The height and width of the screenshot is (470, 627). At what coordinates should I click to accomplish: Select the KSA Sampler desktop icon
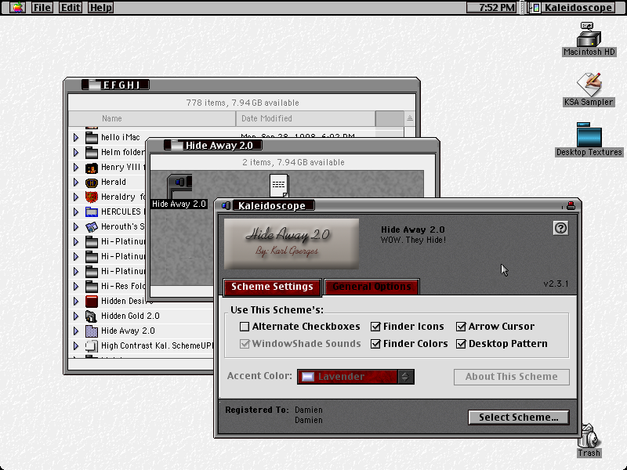point(589,85)
